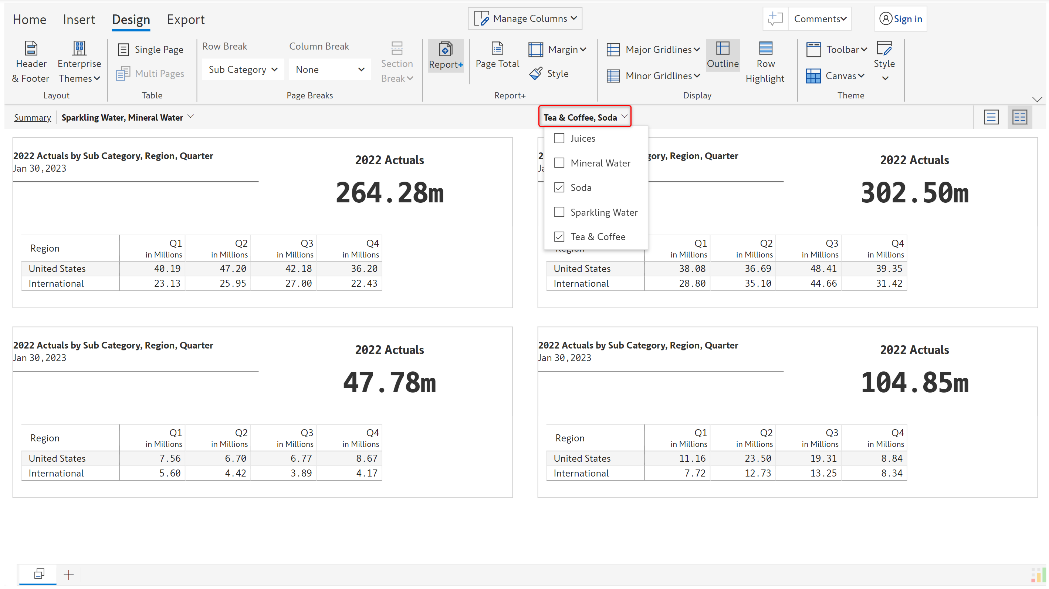
Task: Open the paintbrush Style option in Report+
Action: [549, 74]
